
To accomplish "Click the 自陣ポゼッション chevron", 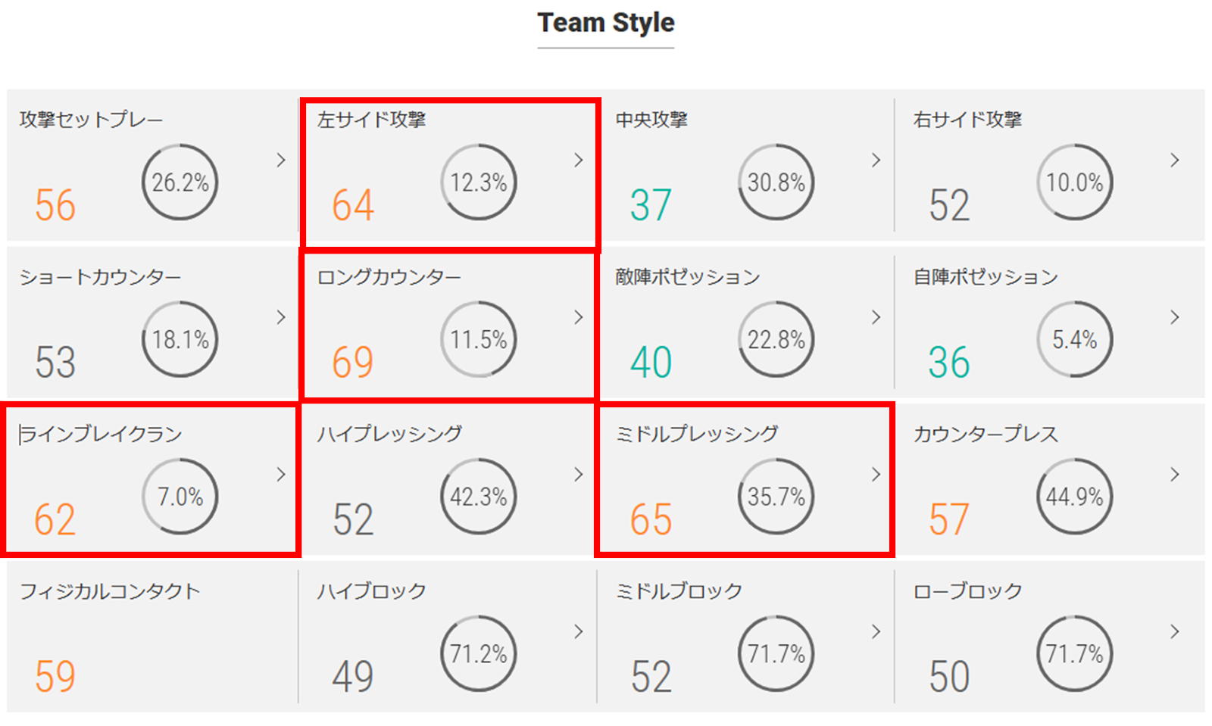I will [x=1175, y=317].
